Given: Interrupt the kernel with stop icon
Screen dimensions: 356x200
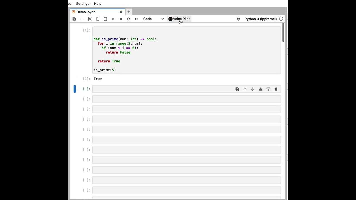Looking at the screenshot, I should click(121, 19).
